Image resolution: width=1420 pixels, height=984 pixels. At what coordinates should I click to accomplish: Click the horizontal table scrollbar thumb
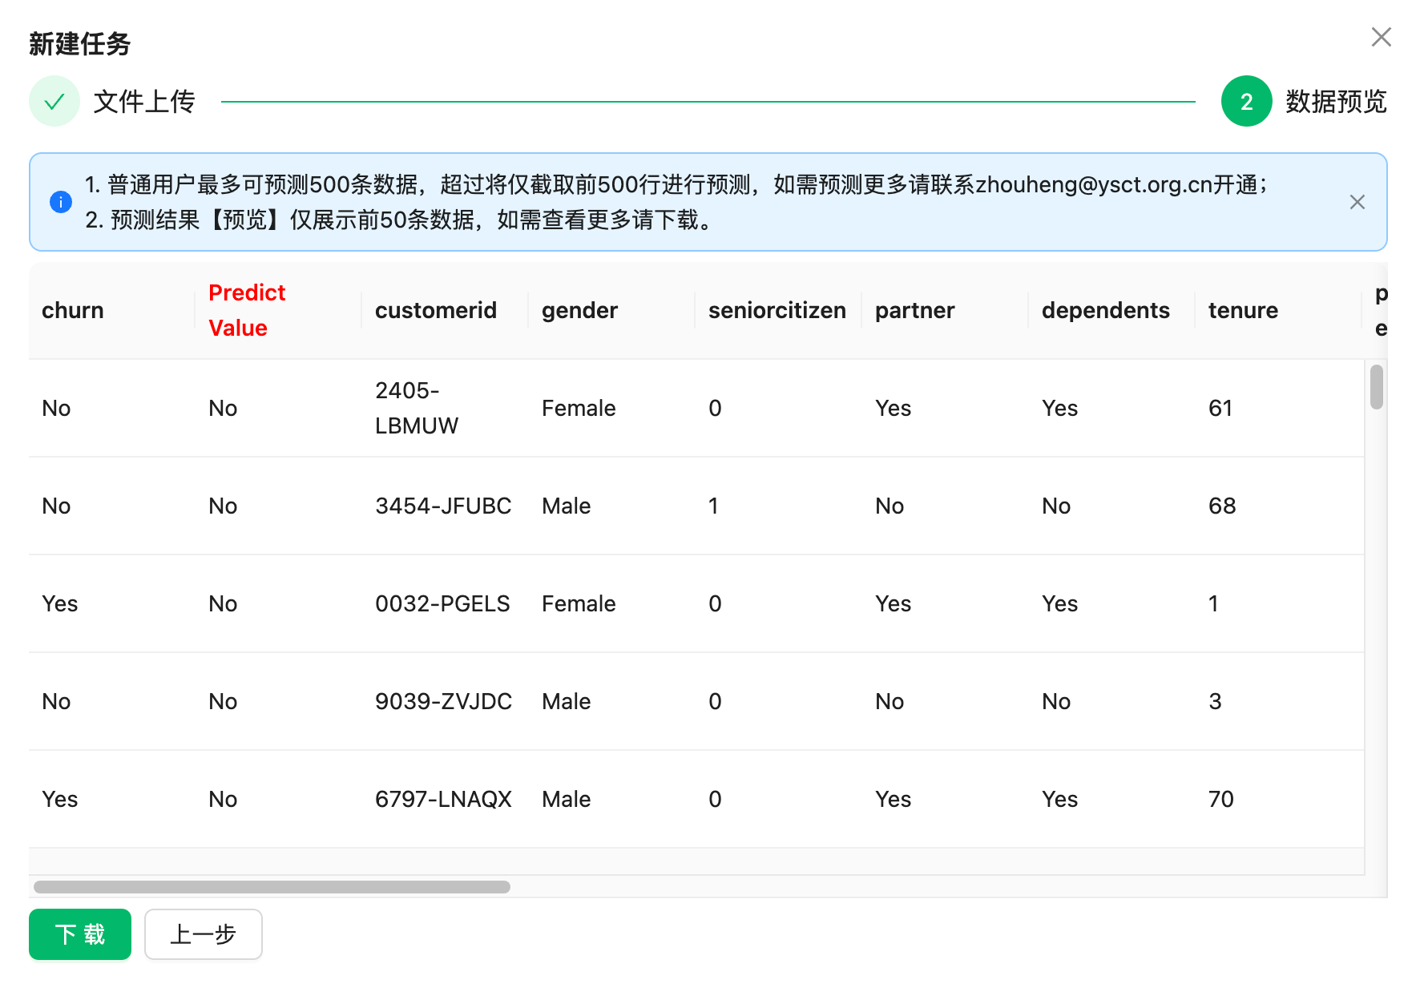coord(272,887)
